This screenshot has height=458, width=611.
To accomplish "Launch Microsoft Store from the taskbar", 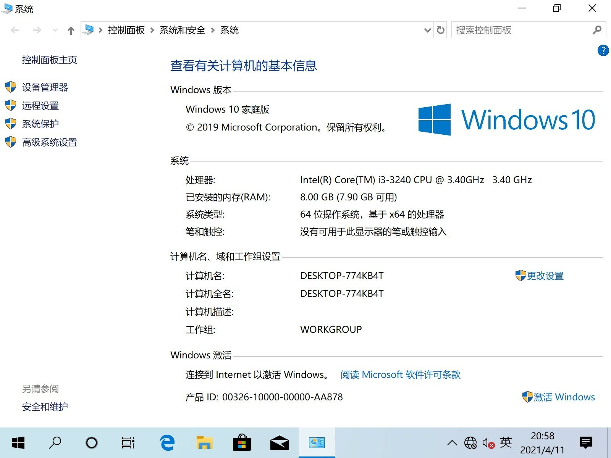I will click(242, 443).
